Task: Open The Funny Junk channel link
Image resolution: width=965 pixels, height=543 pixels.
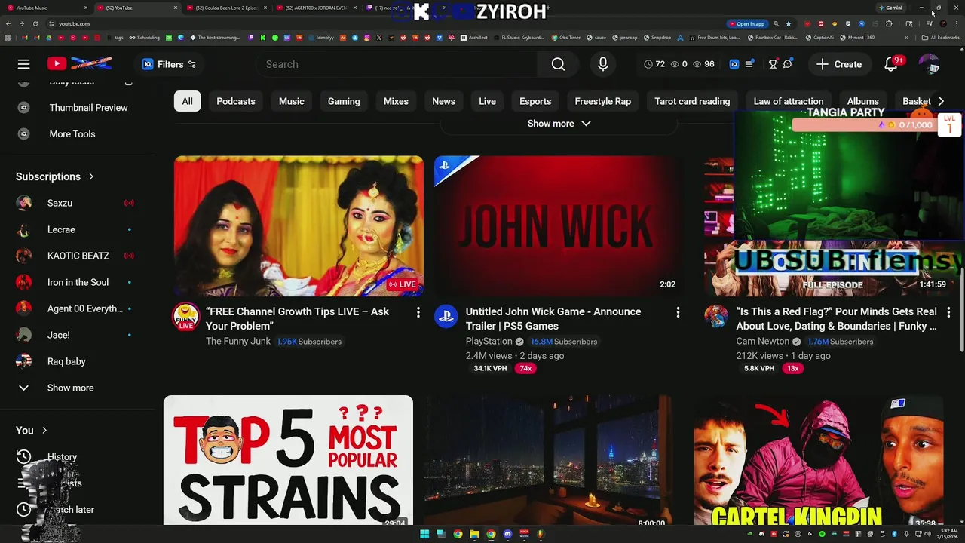Action: pyautogui.click(x=238, y=342)
